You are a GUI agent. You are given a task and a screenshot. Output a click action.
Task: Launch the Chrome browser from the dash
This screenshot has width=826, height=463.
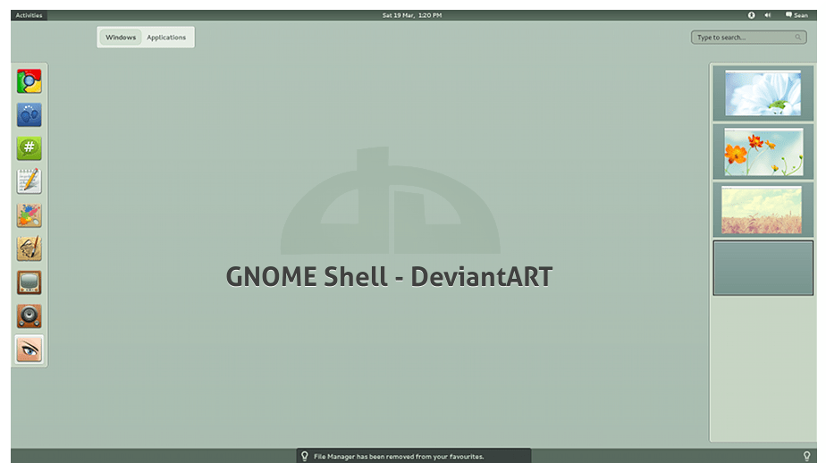[29, 82]
